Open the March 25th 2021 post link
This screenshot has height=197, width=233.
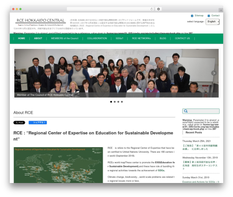200,147
